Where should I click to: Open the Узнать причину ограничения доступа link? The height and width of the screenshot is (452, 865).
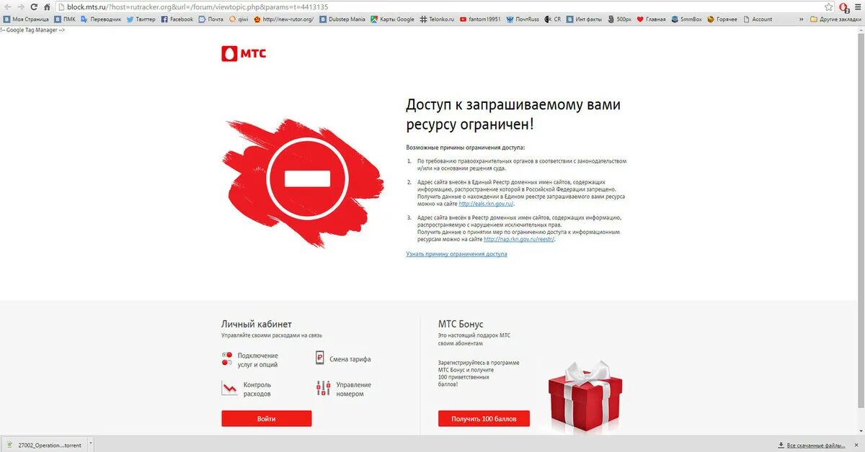(456, 254)
